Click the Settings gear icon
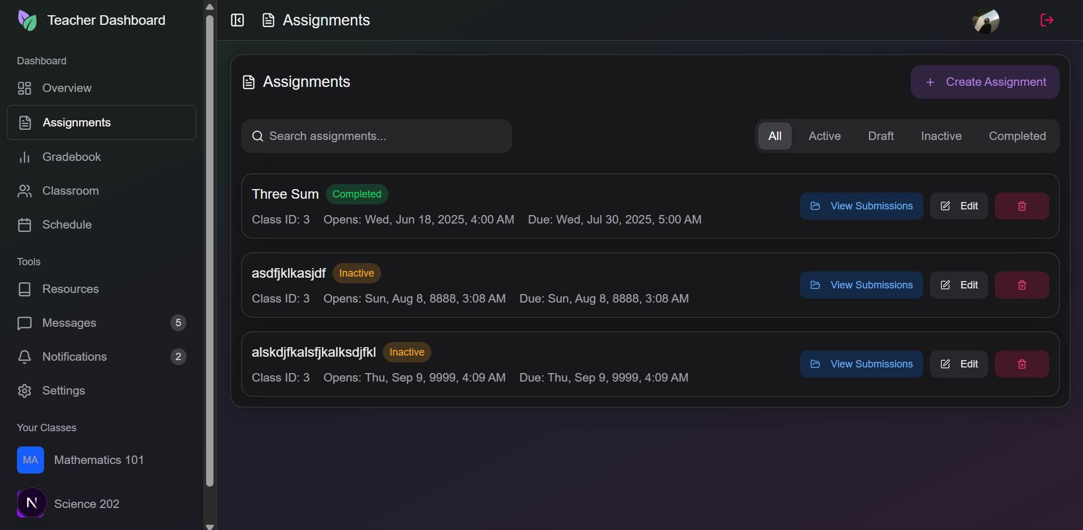 pyautogui.click(x=24, y=391)
